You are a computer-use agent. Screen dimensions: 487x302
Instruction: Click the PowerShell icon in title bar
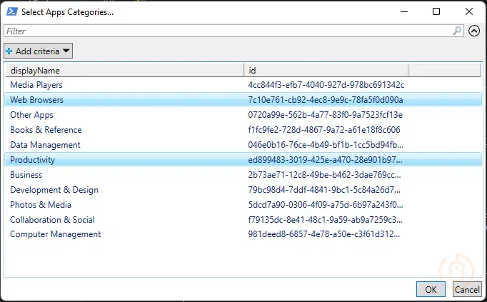tap(11, 12)
